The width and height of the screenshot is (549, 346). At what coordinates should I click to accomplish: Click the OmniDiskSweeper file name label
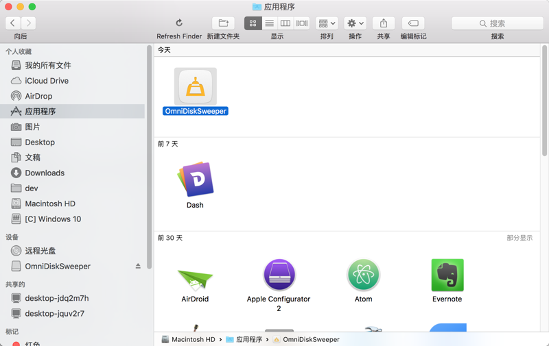pyautogui.click(x=196, y=111)
